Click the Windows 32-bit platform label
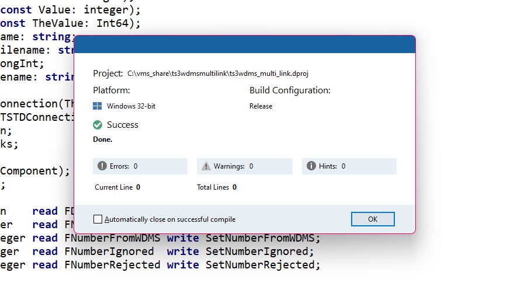This screenshot has width=524, height=283. (131, 106)
